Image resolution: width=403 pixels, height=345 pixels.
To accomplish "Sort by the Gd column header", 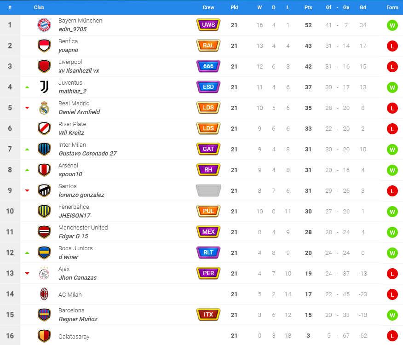I will click(363, 7).
